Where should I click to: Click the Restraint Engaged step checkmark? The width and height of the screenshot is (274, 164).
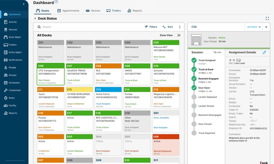194,79
